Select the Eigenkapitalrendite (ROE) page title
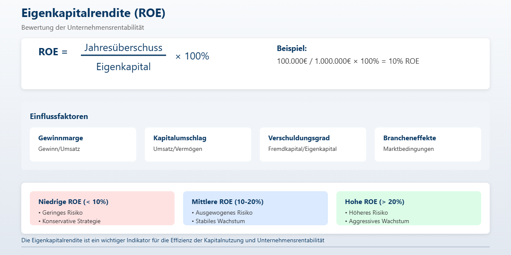 [x=94, y=13]
